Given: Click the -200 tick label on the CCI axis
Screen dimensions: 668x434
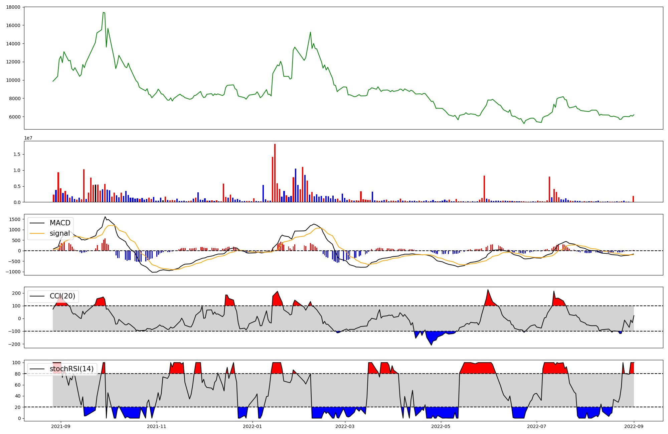Looking at the screenshot, I should pos(14,344).
